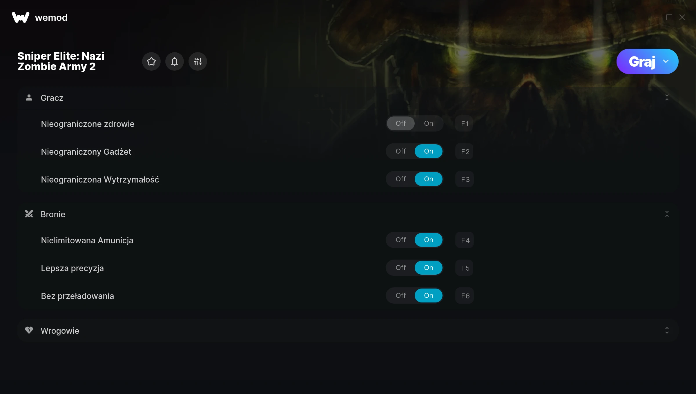Image resolution: width=696 pixels, height=394 pixels.
Task: Click the Gracz person icon
Action: [29, 98]
